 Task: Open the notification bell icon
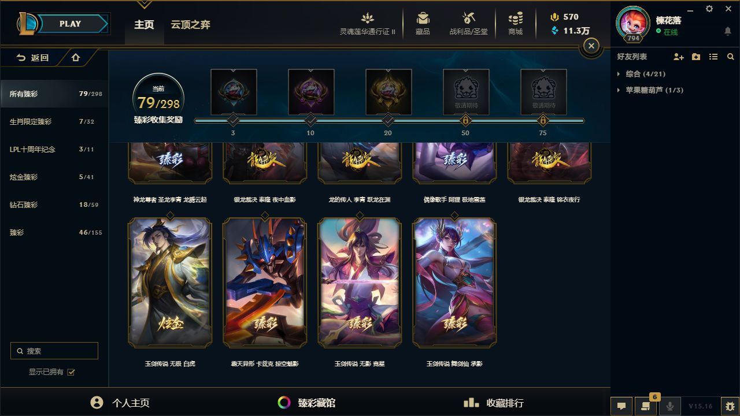[x=728, y=31]
